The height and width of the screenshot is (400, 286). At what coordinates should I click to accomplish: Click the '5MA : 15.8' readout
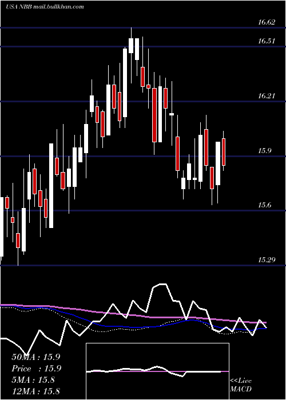[x=33, y=380]
